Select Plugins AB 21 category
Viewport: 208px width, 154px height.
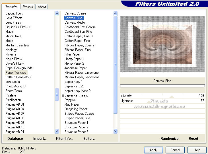15,132
